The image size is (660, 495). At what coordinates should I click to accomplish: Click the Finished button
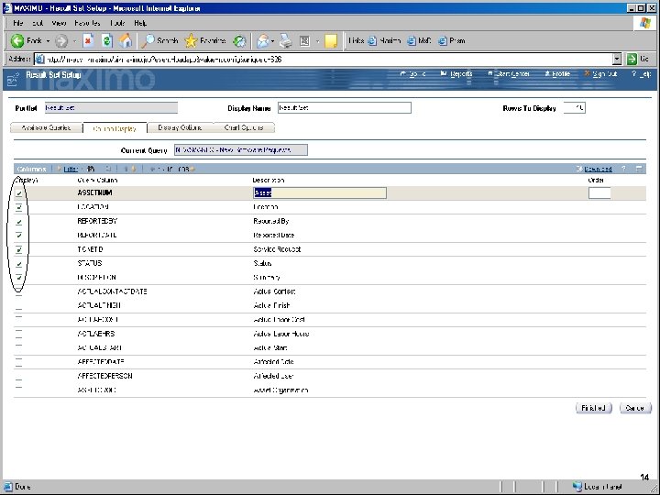[x=593, y=408]
